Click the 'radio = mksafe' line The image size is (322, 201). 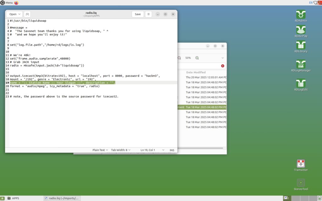click(x=47, y=65)
